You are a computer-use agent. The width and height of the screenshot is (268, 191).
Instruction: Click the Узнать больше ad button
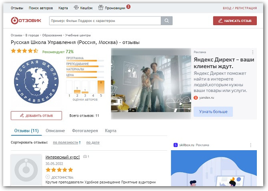coord(213,111)
